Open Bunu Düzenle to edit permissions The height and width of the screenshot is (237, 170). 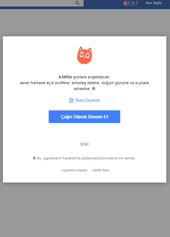(88, 100)
